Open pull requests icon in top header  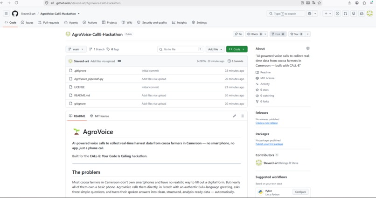pos(346,14)
